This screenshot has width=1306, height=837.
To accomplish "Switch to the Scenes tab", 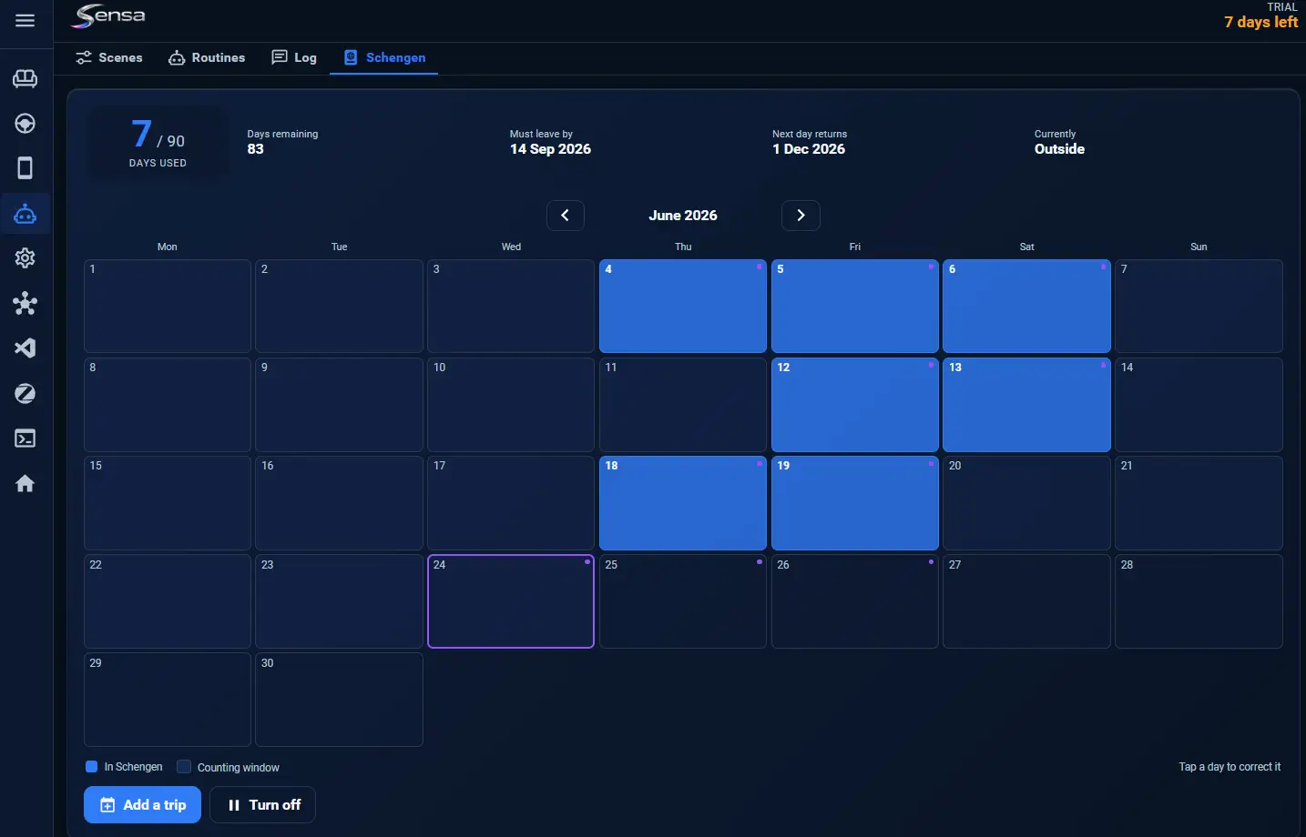I will coord(109,57).
